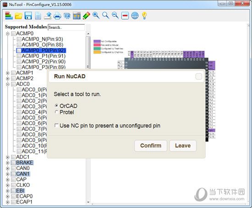
Task: Click the light bulb help icon
Action: click(144, 16)
